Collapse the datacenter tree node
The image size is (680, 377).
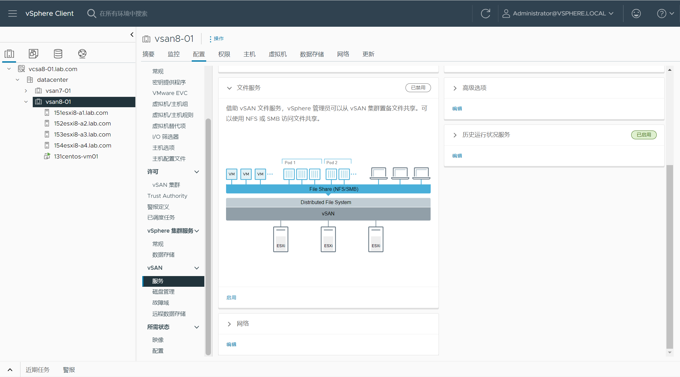(x=18, y=80)
